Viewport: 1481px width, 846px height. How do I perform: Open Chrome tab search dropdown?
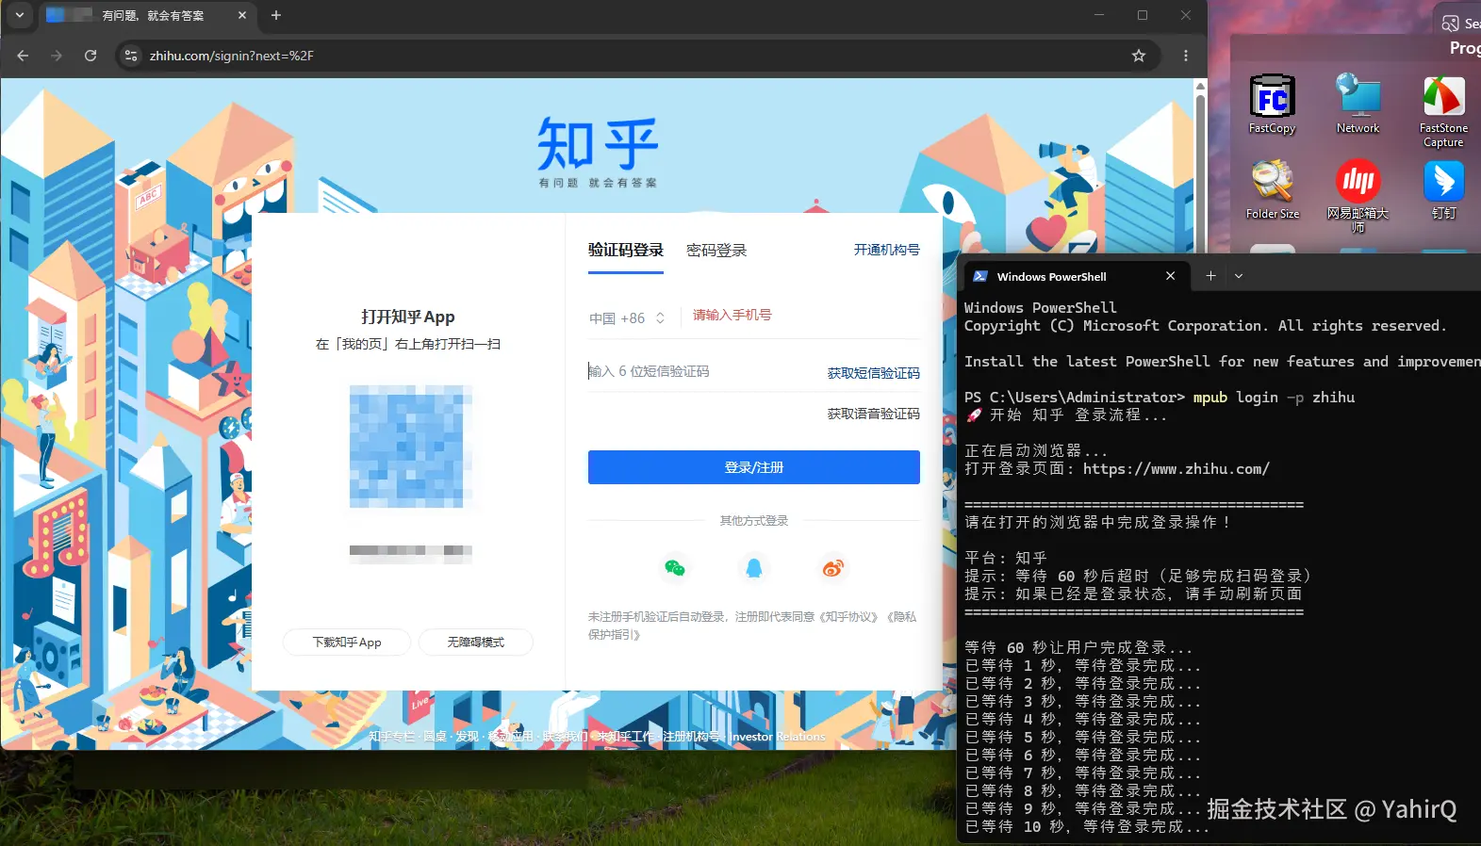pos(19,15)
